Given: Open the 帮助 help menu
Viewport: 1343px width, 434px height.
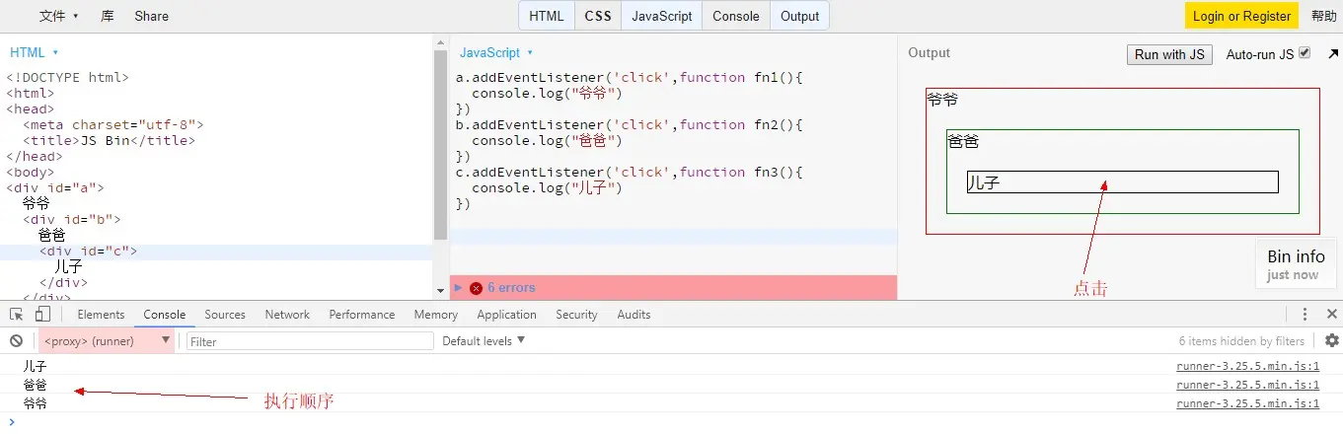Looking at the screenshot, I should 1323,16.
